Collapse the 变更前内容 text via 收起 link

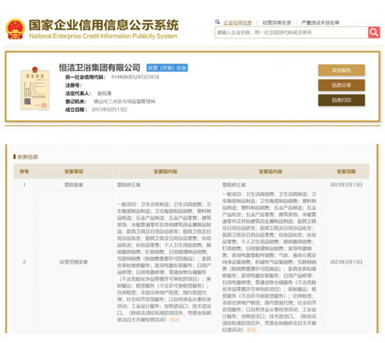pos(174,320)
